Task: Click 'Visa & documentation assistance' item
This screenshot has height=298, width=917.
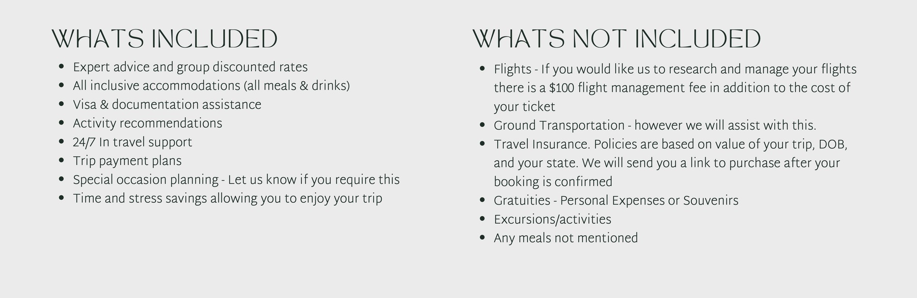Action: pos(167,105)
